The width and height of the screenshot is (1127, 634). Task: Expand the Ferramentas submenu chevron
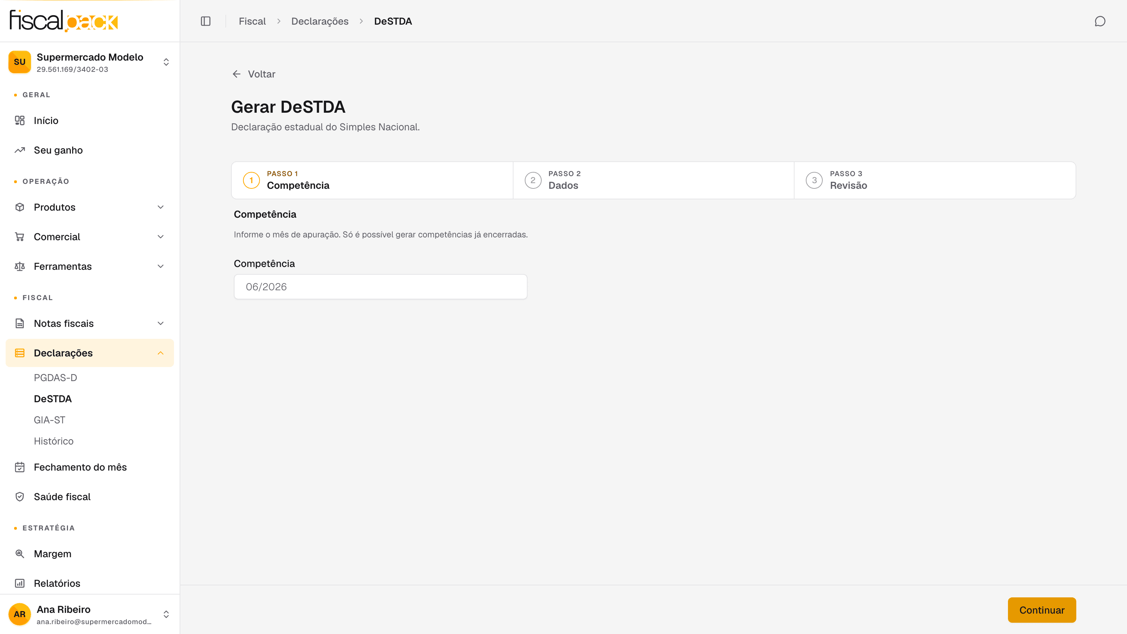click(161, 267)
